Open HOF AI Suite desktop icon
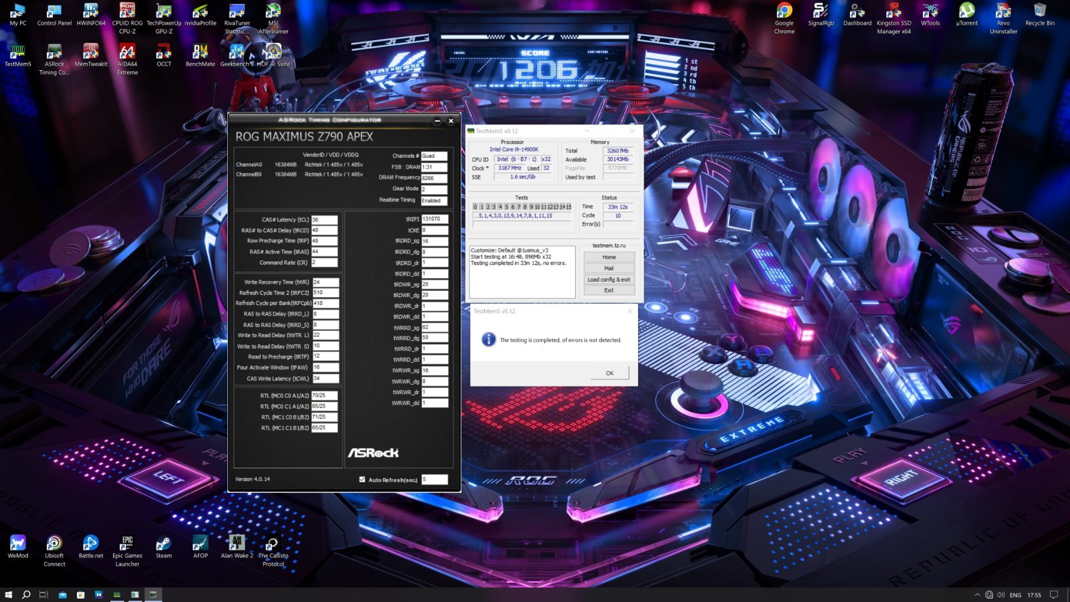 pyautogui.click(x=273, y=56)
